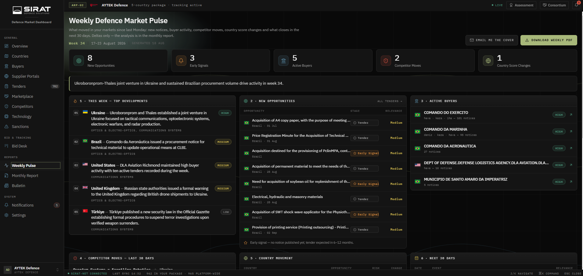The image size is (583, 276).
Task: Open DLA Aviation buyer external arrow
Action: [x=571, y=165]
